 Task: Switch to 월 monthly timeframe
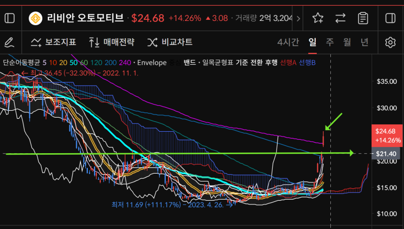pos(347,42)
